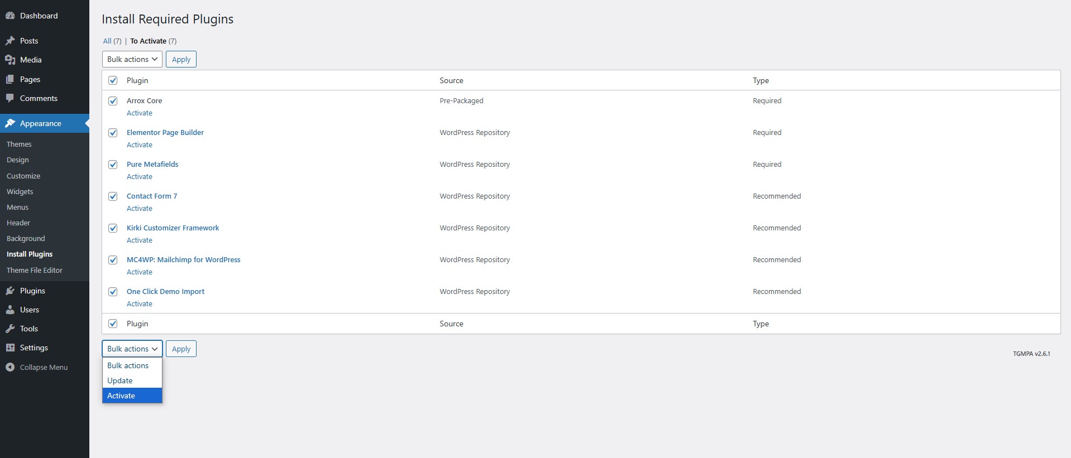Click the Users person icon
This screenshot has width=1071, height=458.
click(x=10, y=310)
